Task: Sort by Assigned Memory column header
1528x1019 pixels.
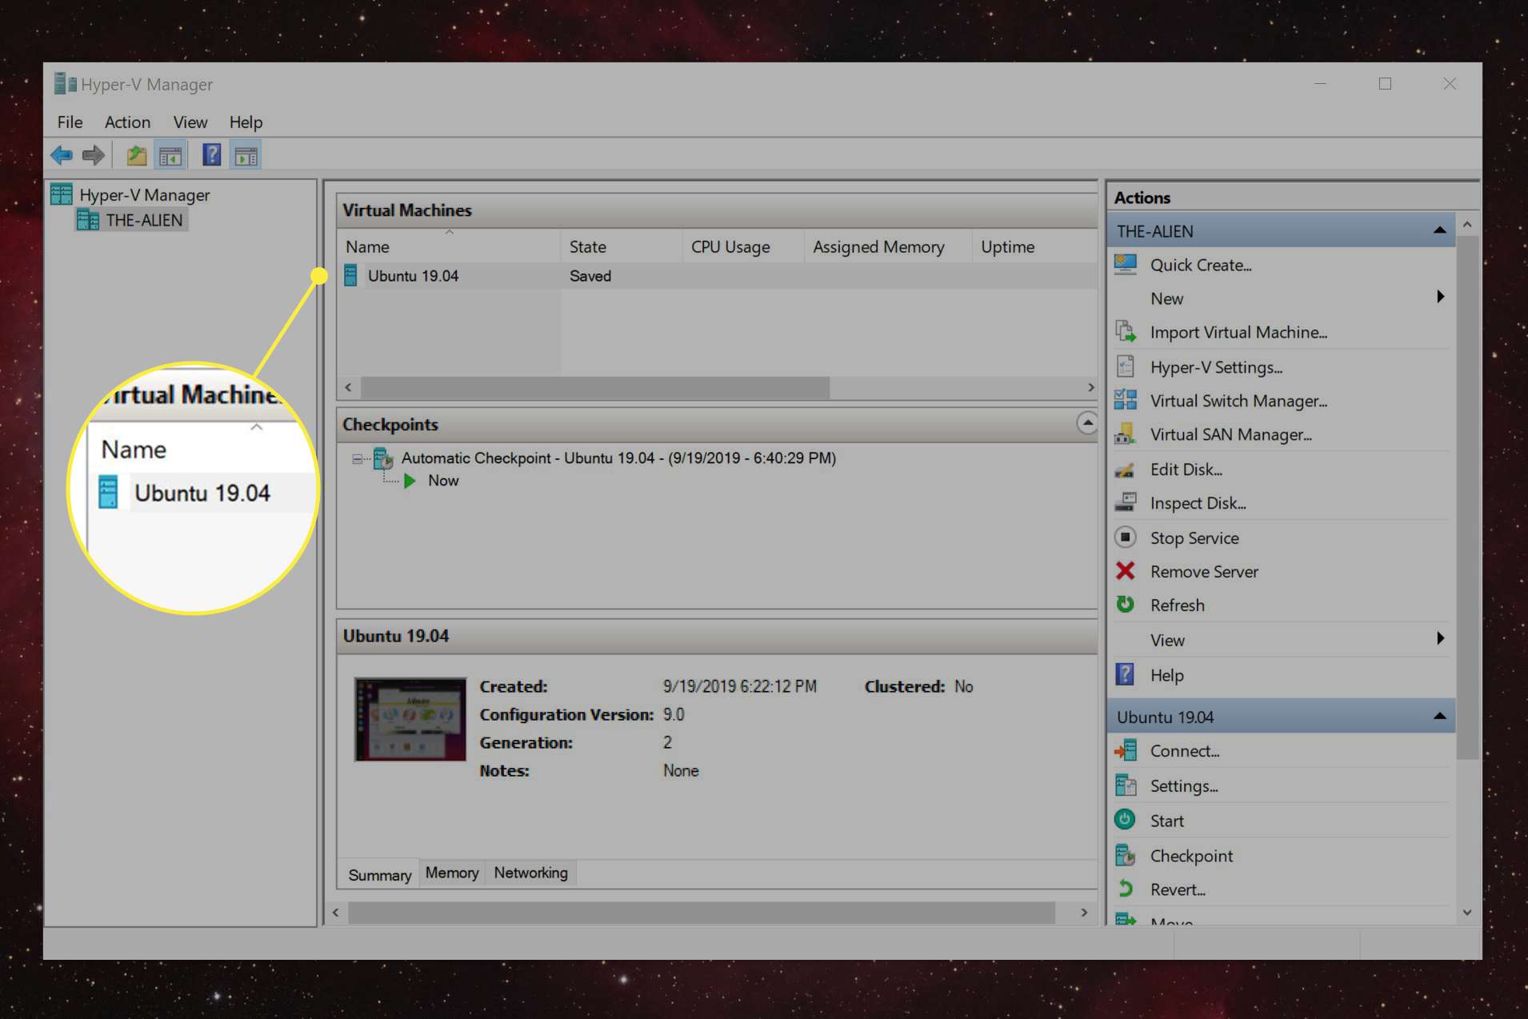Action: pos(888,247)
